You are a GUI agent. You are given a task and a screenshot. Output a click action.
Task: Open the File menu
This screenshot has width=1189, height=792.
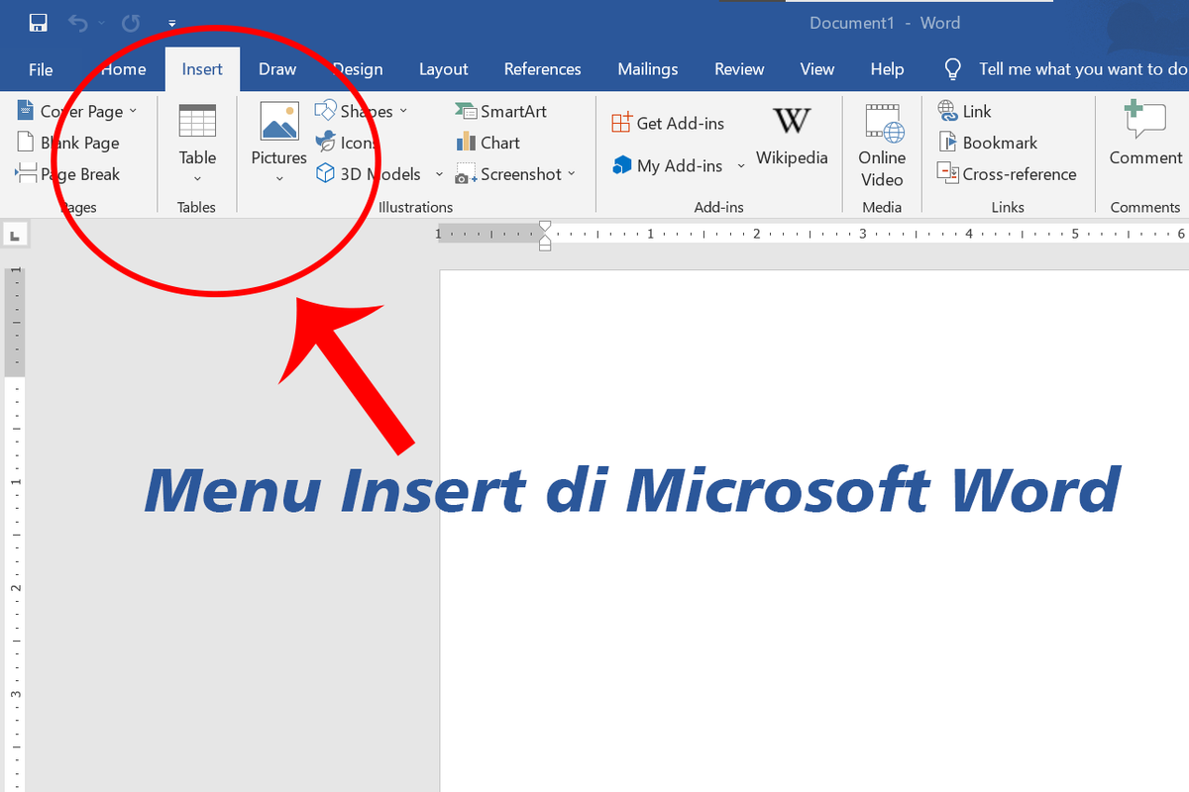tap(41, 69)
